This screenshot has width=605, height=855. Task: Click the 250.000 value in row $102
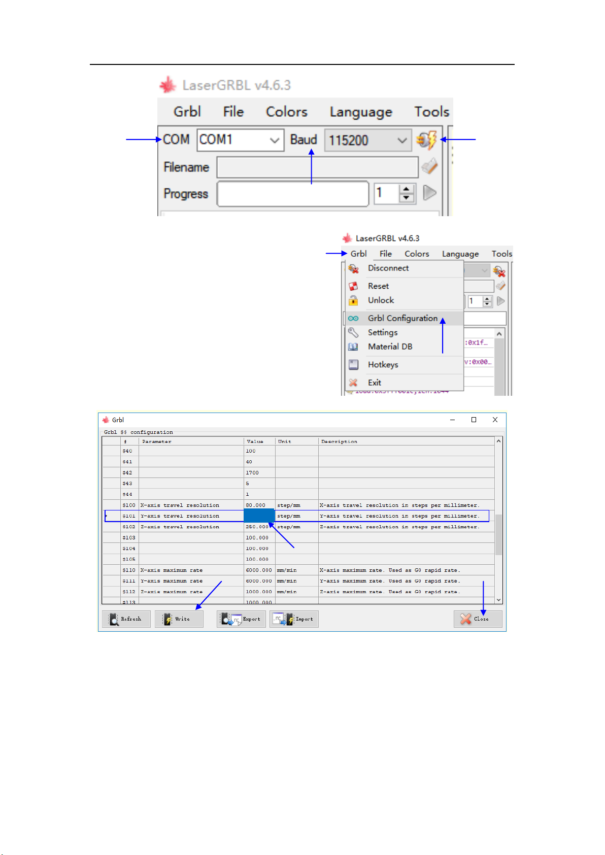257,527
